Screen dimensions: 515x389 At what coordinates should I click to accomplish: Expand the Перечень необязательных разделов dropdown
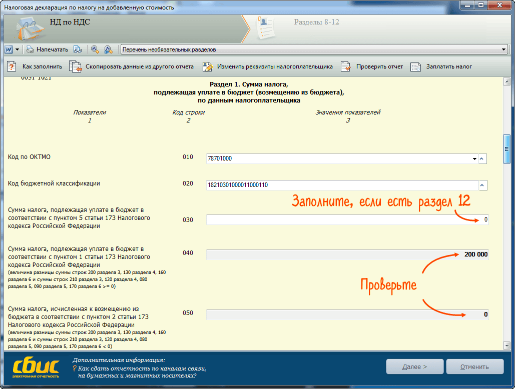click(503, 49)
